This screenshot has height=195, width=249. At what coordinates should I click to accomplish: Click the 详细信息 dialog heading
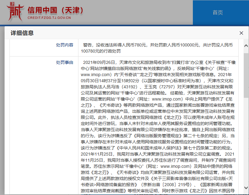coord(22,33)
